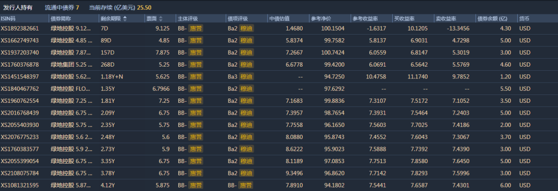Screen dimensions: 558x191
Task: Click 穆迪 badge in XS1760376878 row
Action: 247,65
